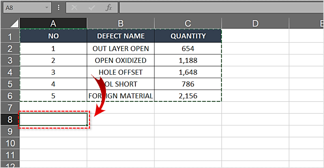Select column A header
This screenshot has width=324, height=168.
[53, 23]
